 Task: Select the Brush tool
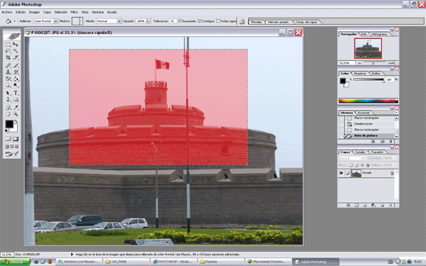16,65
